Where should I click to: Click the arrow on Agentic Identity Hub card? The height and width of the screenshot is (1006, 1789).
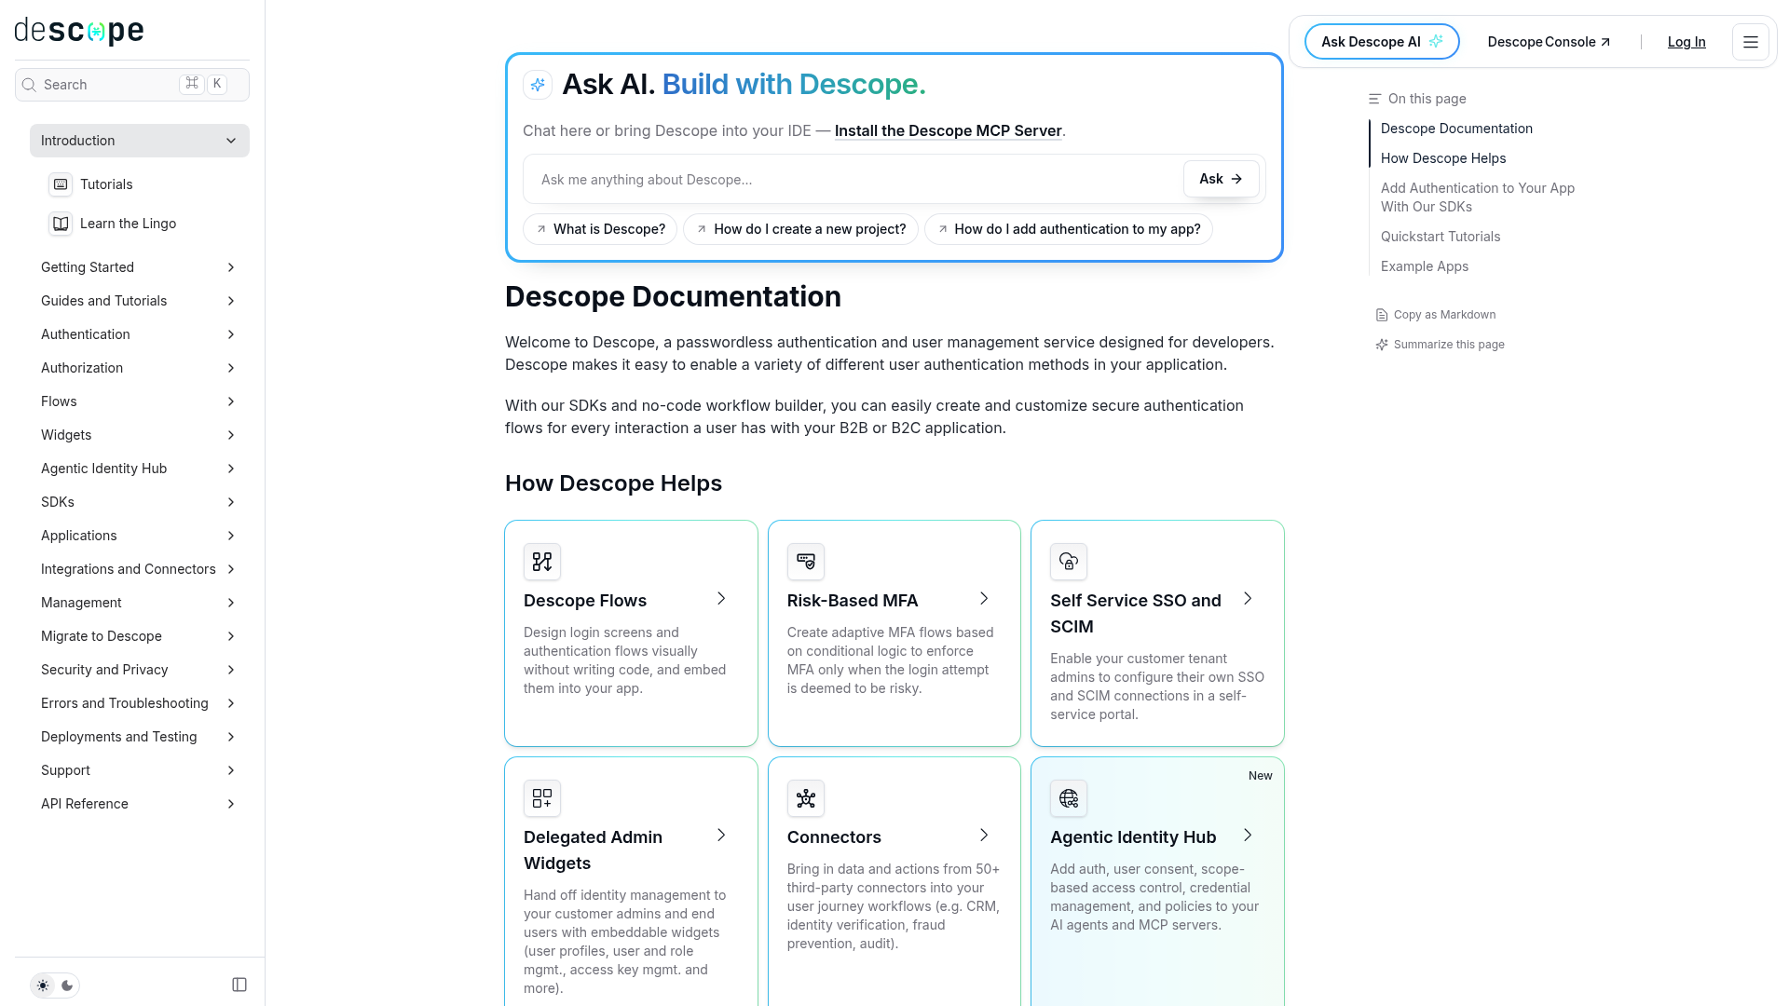1248,835
